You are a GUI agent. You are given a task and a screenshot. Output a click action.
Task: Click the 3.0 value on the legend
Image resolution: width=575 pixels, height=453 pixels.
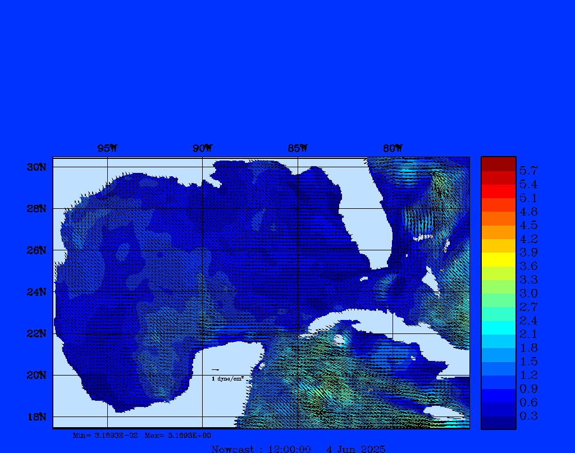(528, 293)
